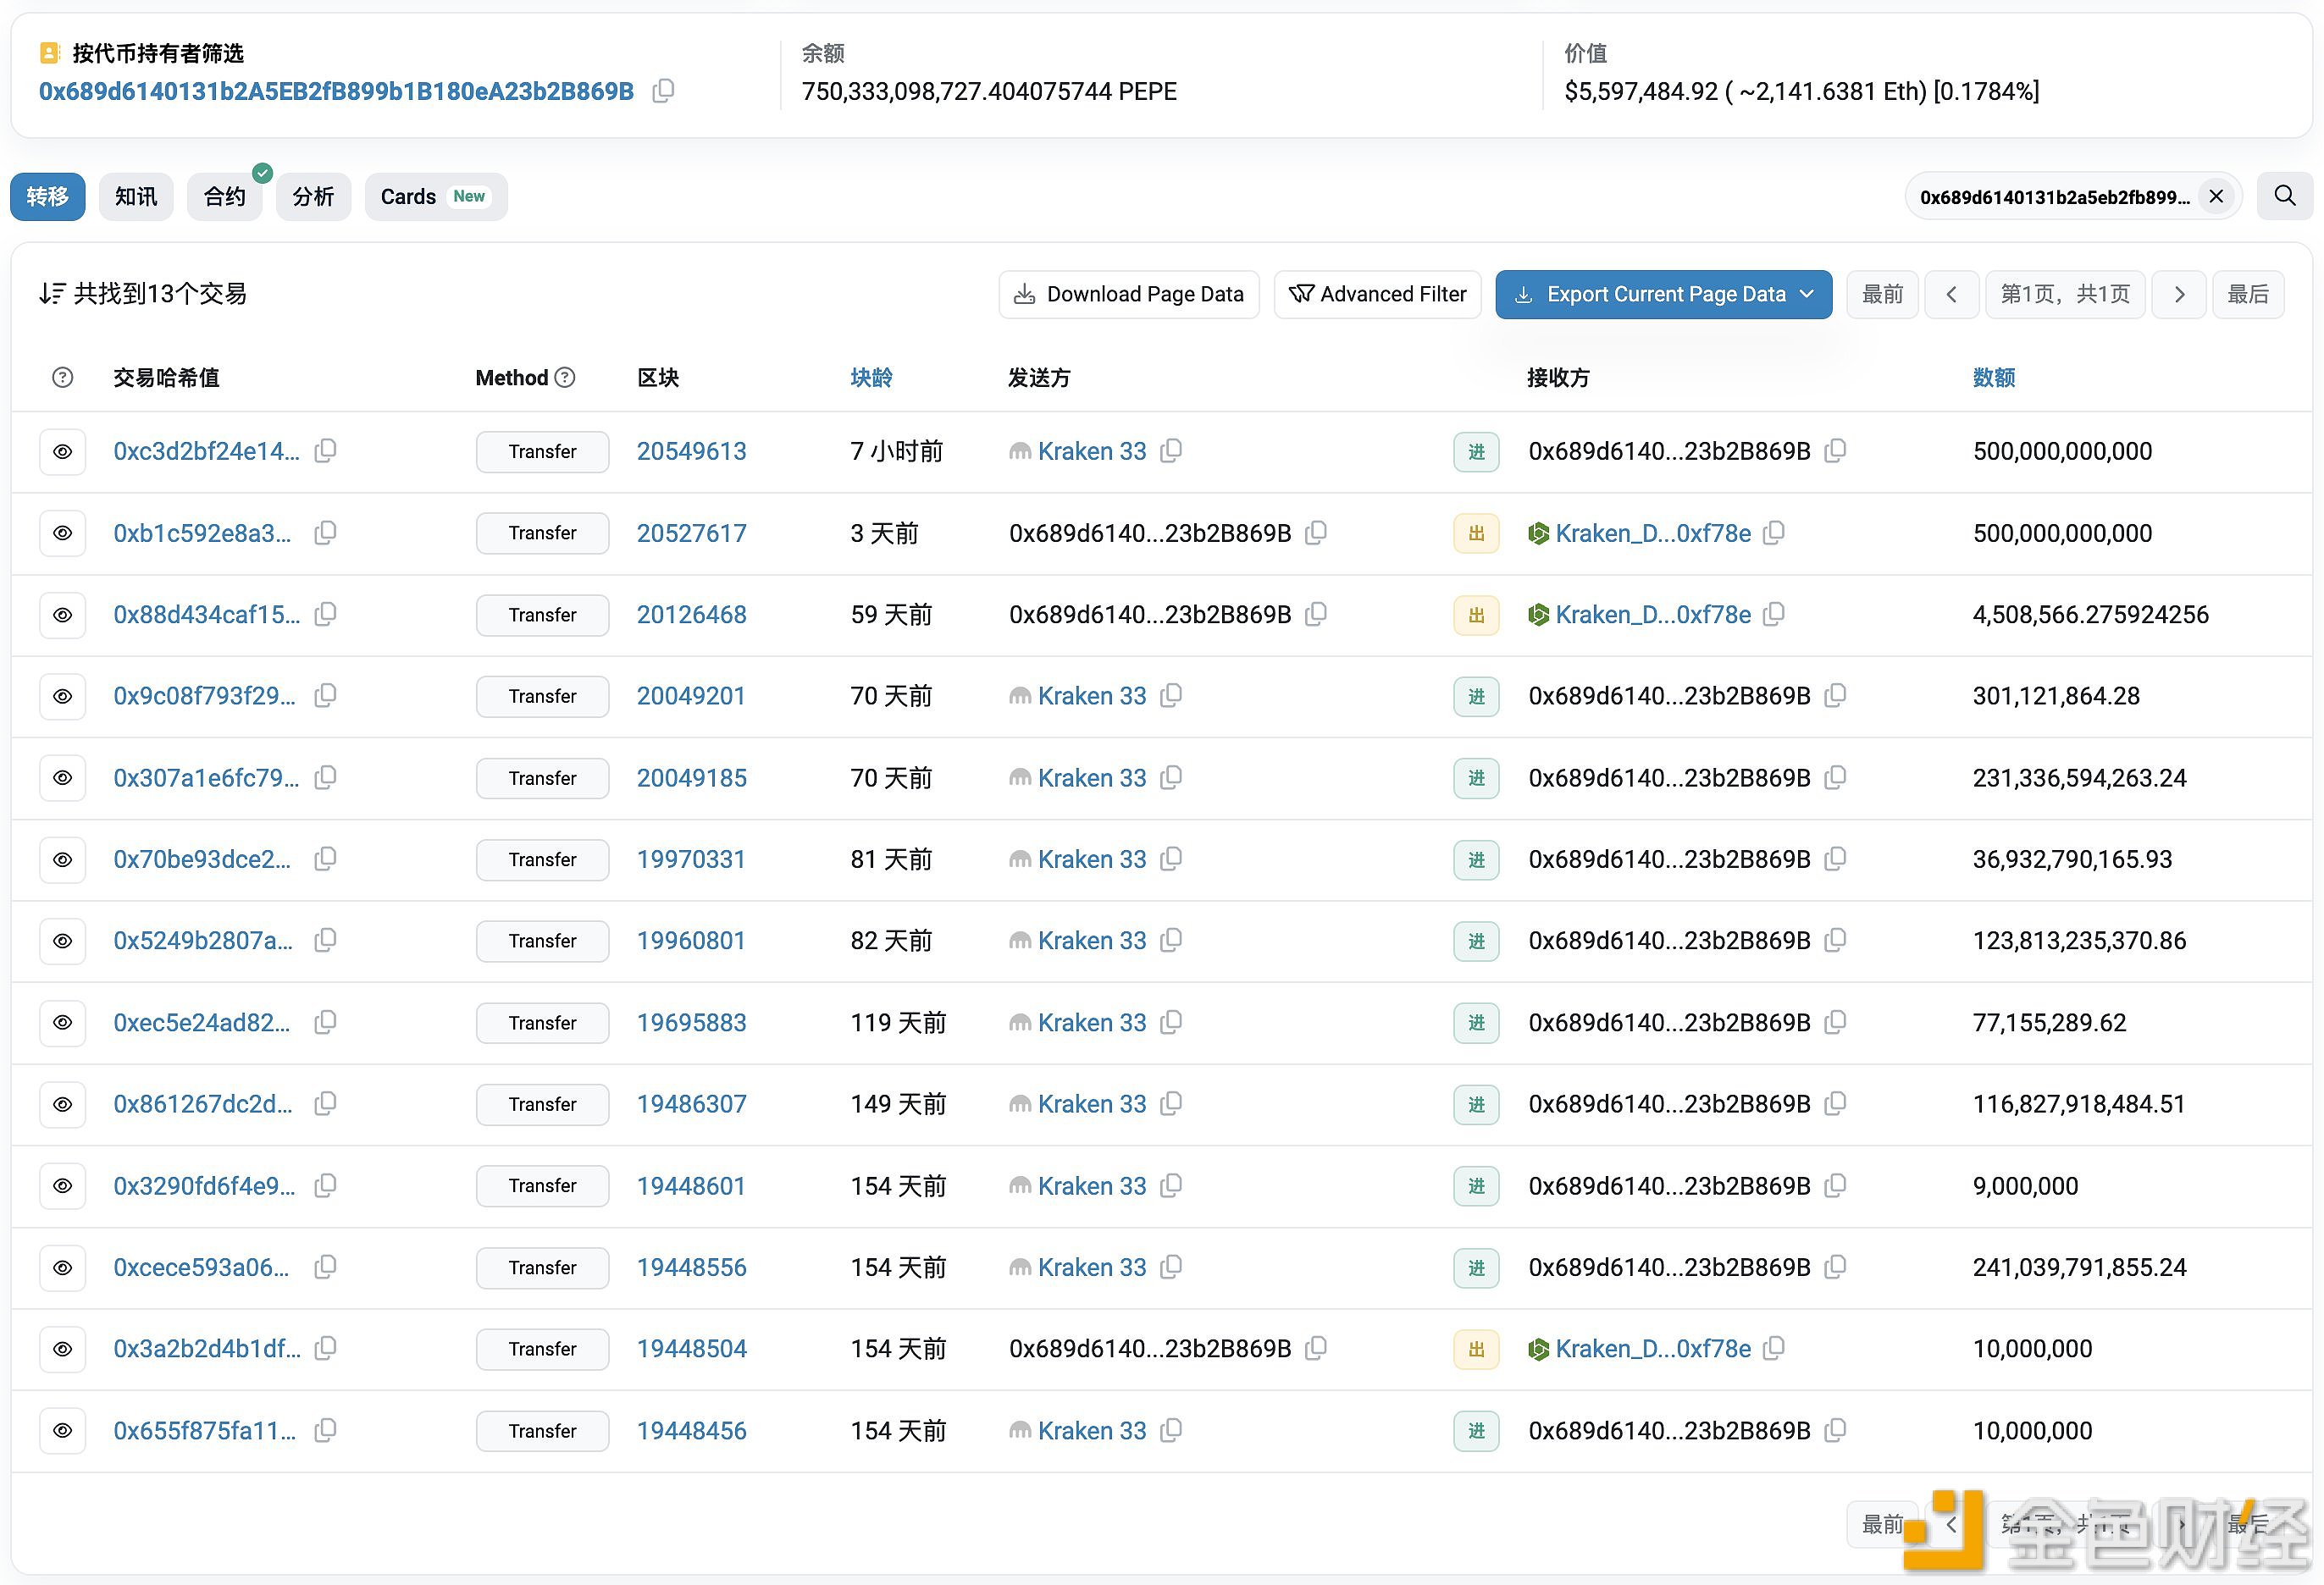Open Kraken_D...0xf78e receiver in block 20527617 row
Image resolution: width=2324 pixels, height=1585 pixels.
(1653, 533)
